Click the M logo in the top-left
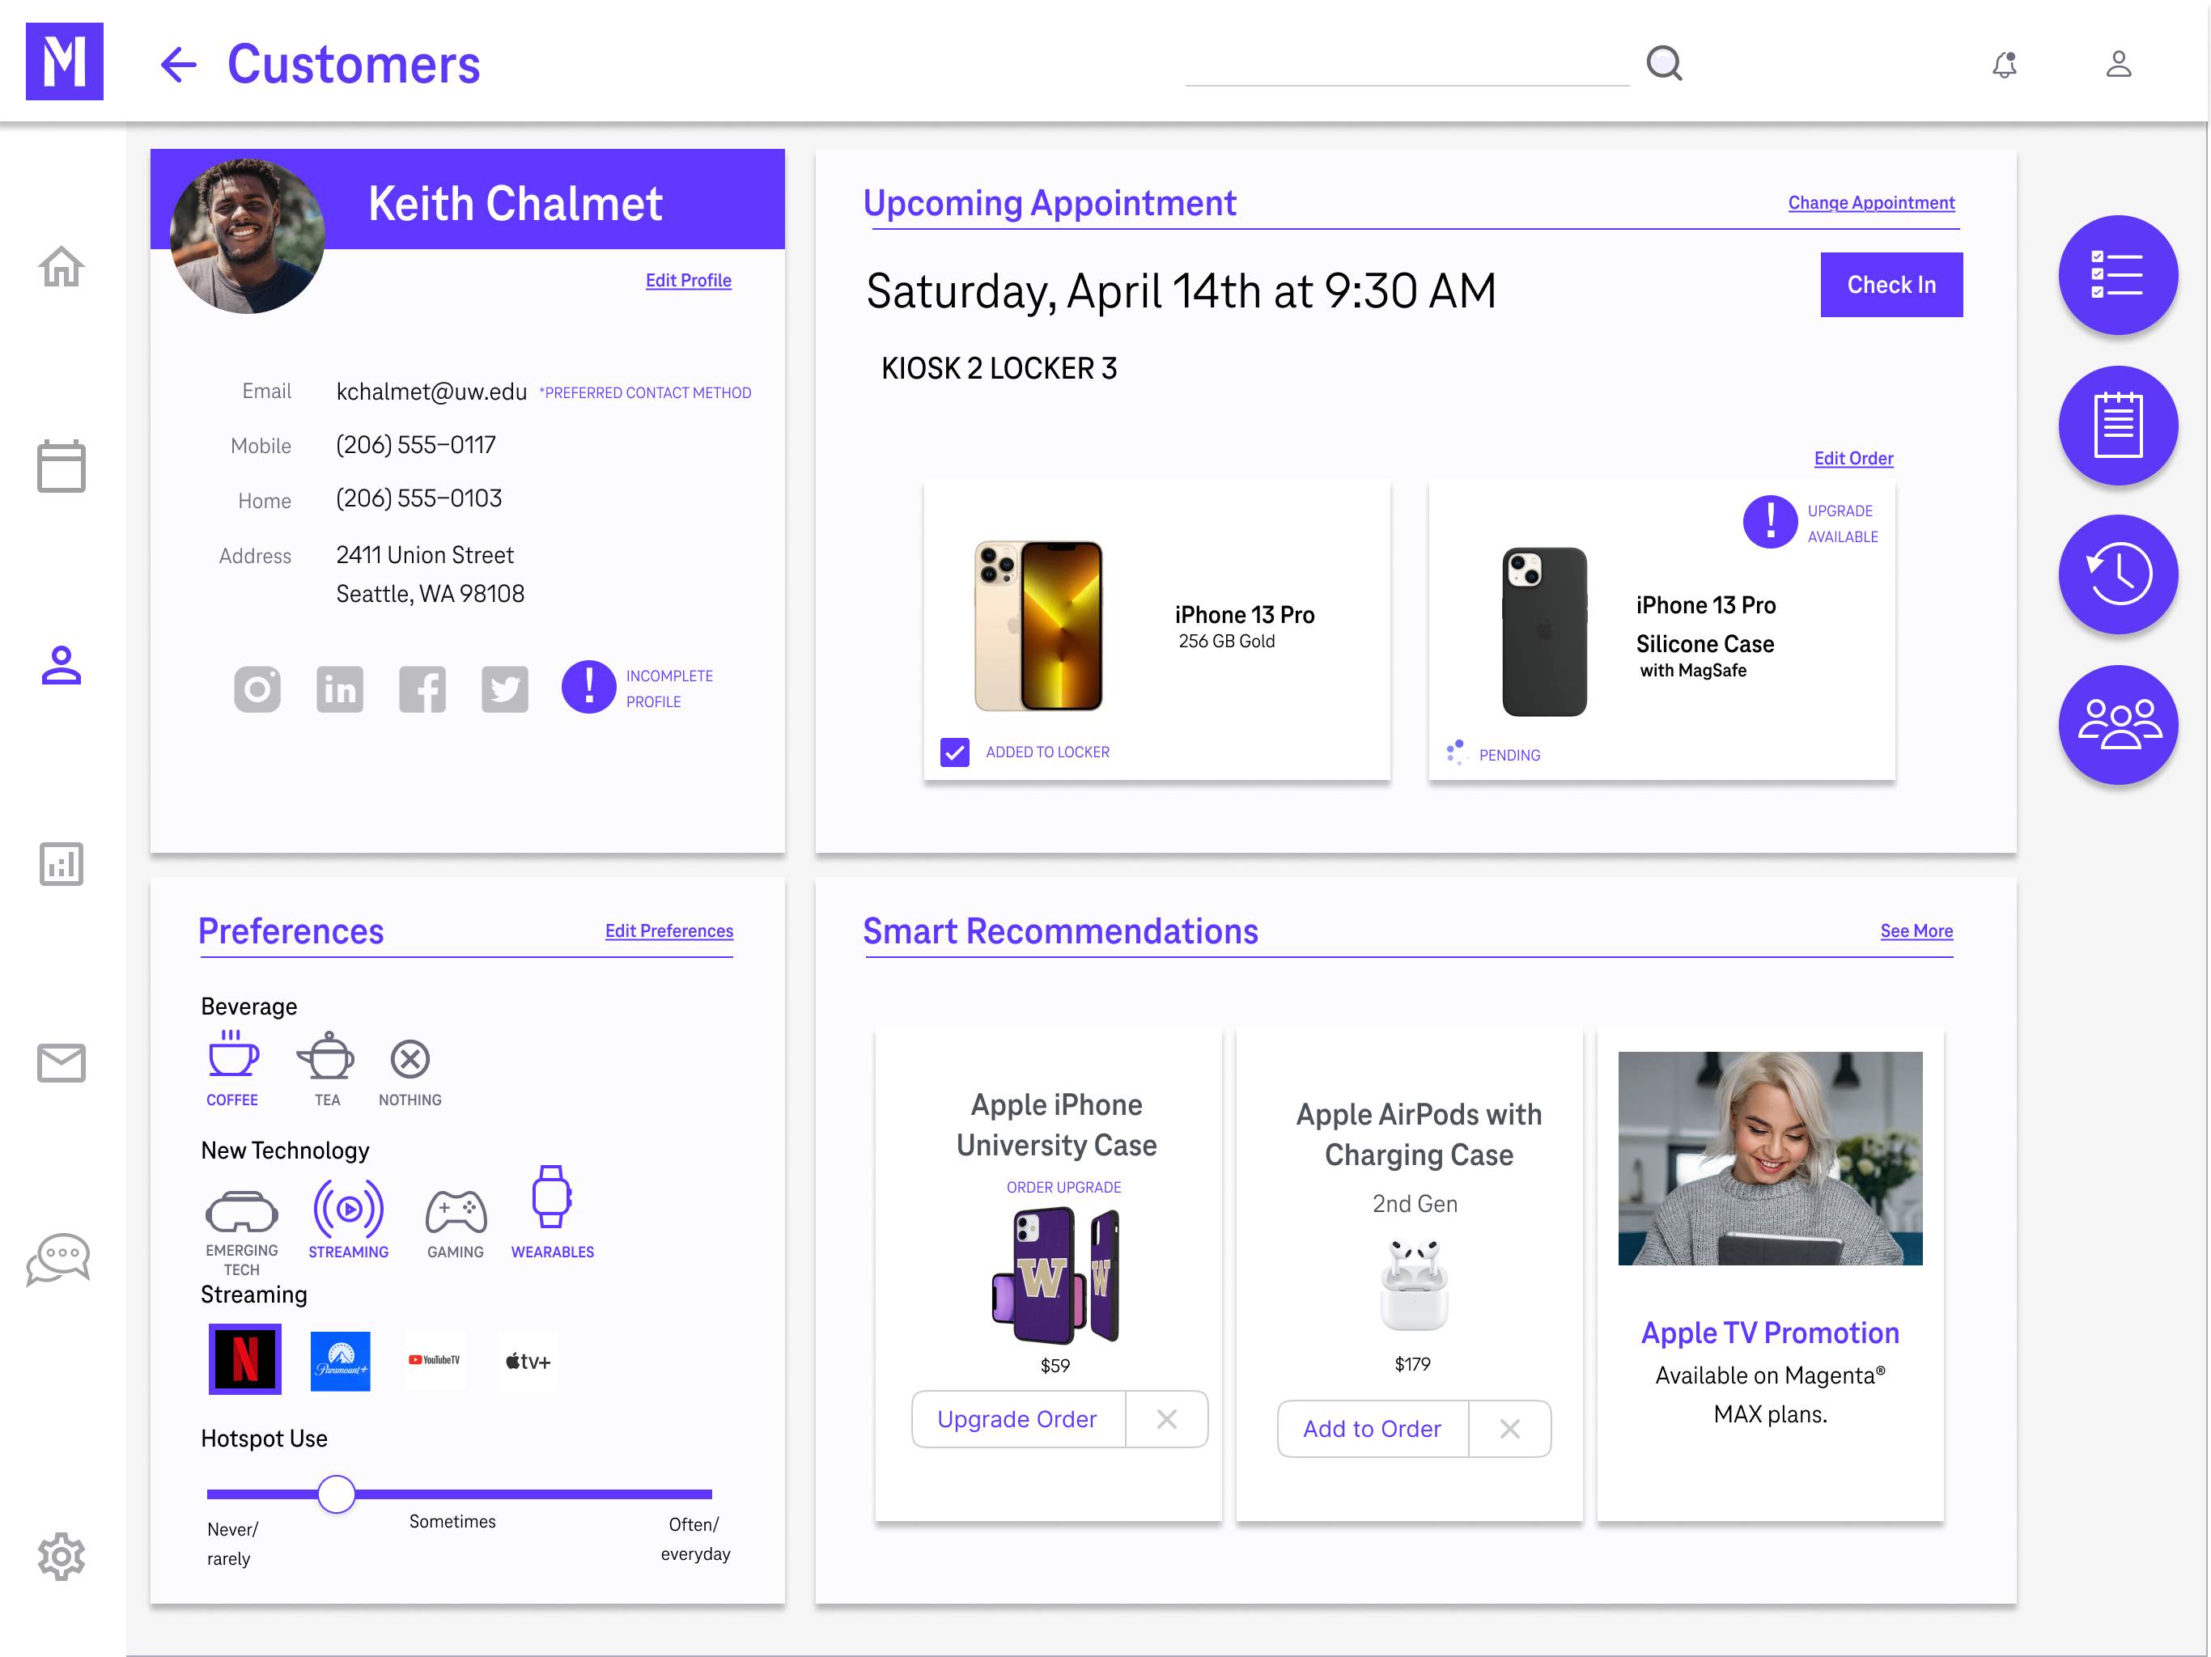2211x1657 pixels. 64,61
